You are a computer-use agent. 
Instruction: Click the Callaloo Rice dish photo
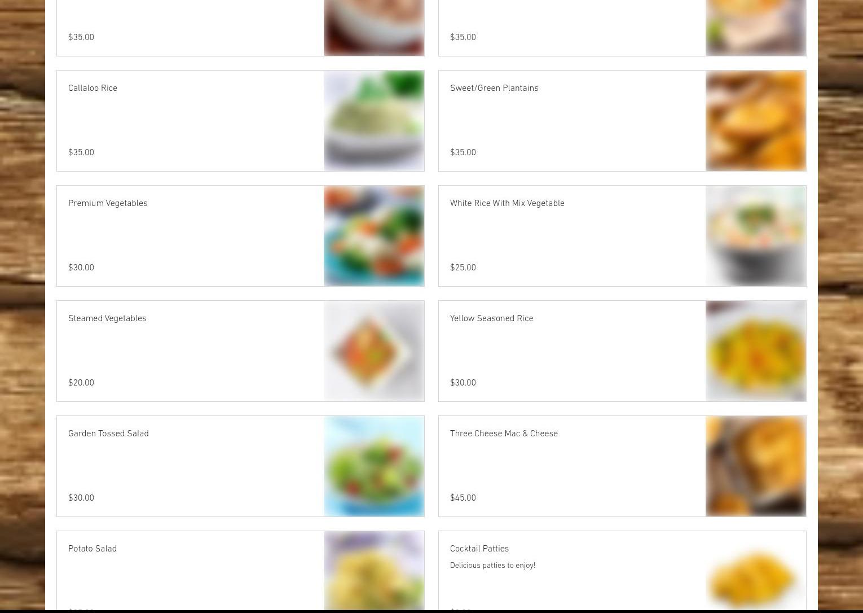374,121
